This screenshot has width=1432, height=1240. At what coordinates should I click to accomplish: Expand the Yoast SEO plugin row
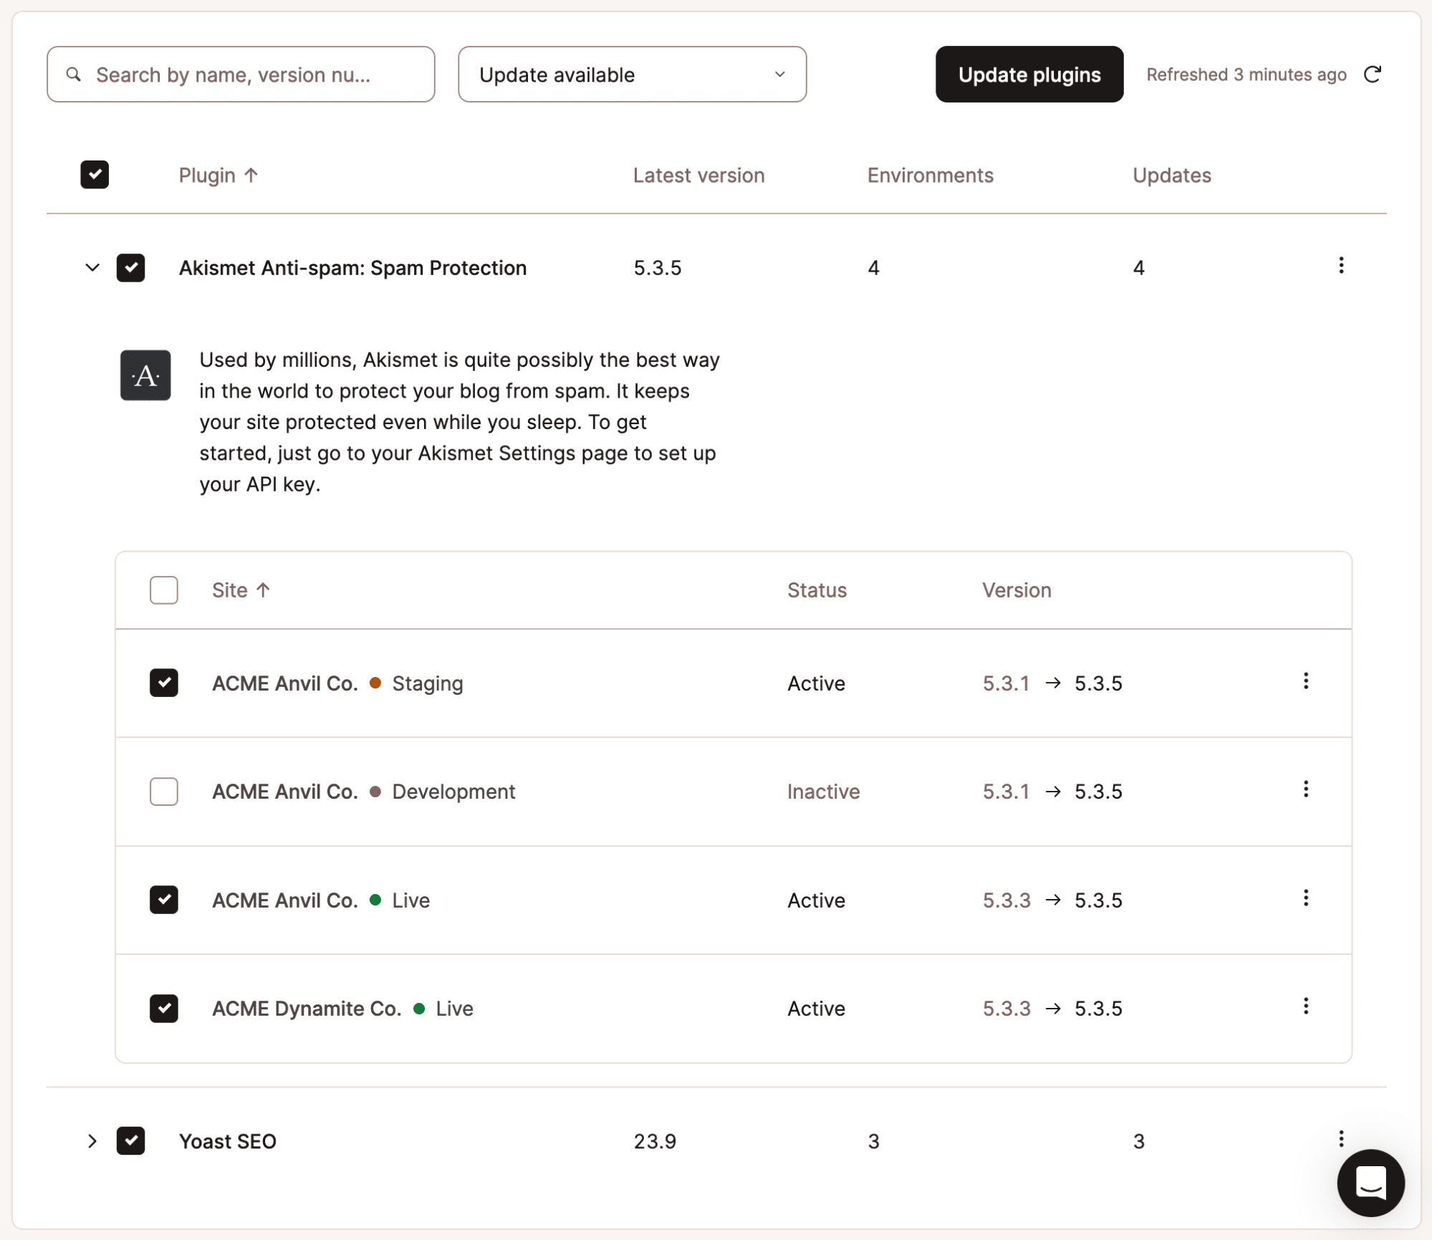click(92, 1140)
